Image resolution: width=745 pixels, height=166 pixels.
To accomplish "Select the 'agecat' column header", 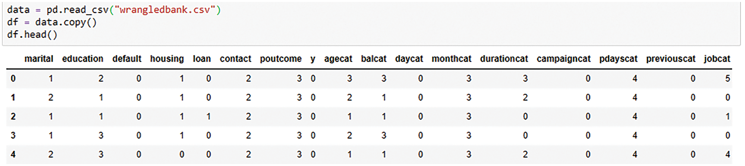I will click(x=338, y=59).
